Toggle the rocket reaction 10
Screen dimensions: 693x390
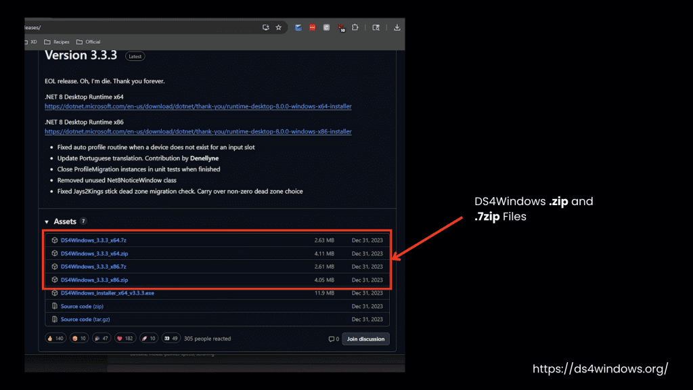(148, 339)
